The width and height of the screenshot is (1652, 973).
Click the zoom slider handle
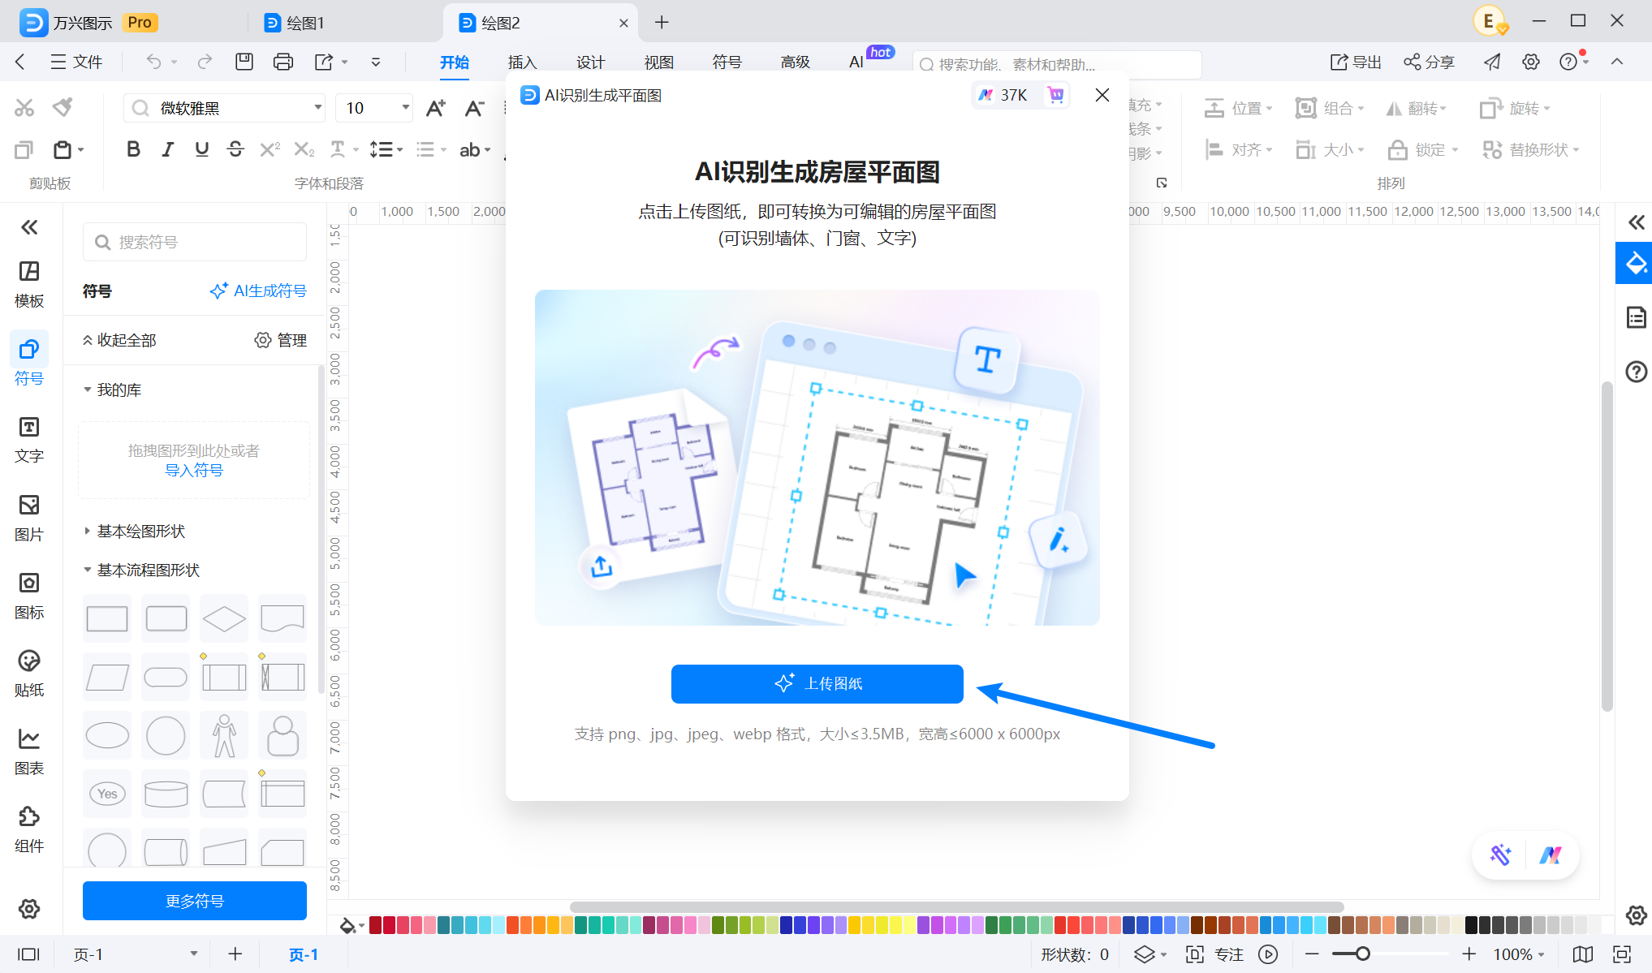coord(1363,954)
